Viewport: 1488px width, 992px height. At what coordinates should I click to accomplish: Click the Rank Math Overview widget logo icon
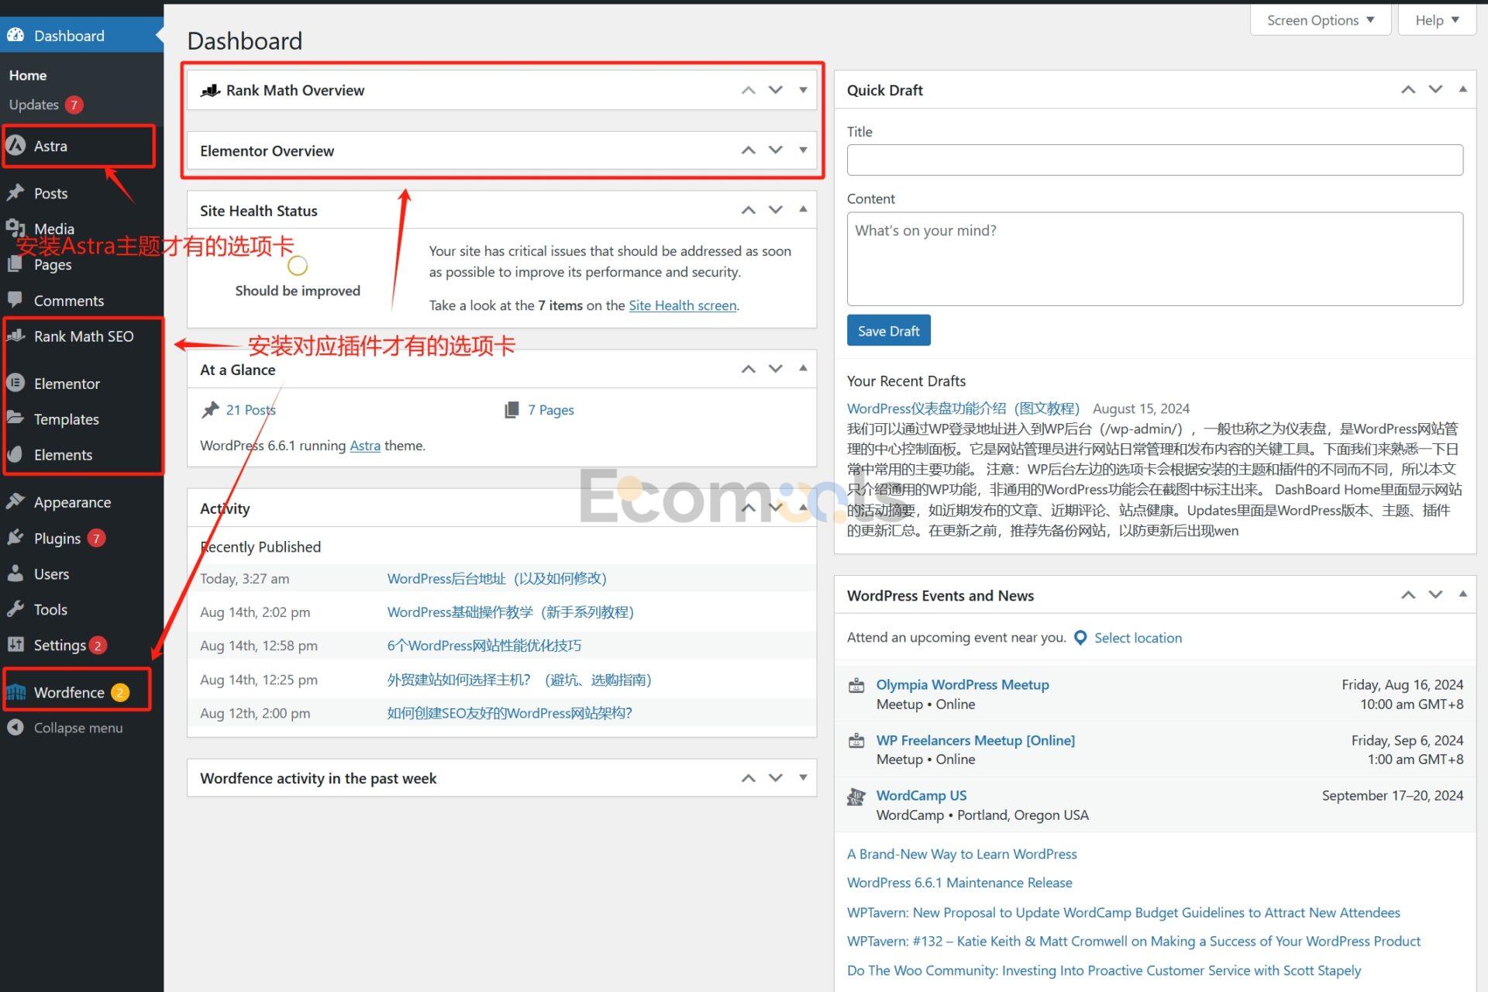[x=210, y=90]
